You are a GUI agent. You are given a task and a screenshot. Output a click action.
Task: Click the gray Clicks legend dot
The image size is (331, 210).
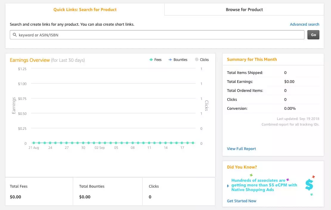(196, 60)
